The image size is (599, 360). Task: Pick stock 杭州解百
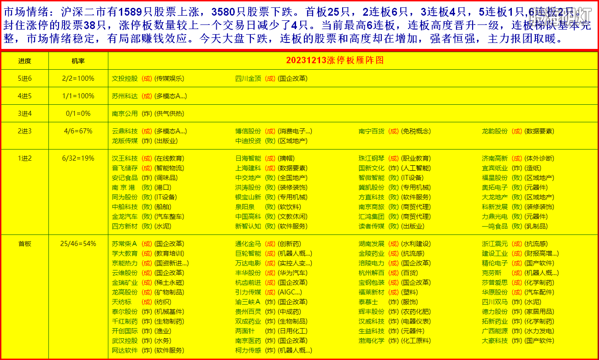[x=371, y=273]
